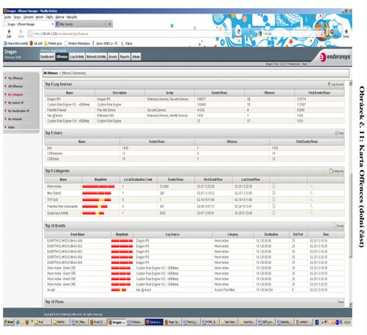Click the magnifier icon in the Misc Exploit row
The width and height of the screenshot is (367, 335).
(311, 193)
